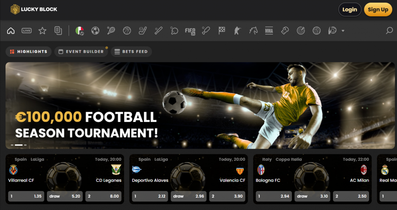This screenshot has height=210, width=397.
Task: Select the MMA sport icon
Action: point(269,31)
